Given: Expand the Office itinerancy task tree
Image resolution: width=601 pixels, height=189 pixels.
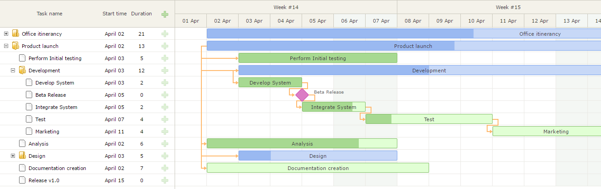Looking at the screenshot, I should [x=6, y=34].
